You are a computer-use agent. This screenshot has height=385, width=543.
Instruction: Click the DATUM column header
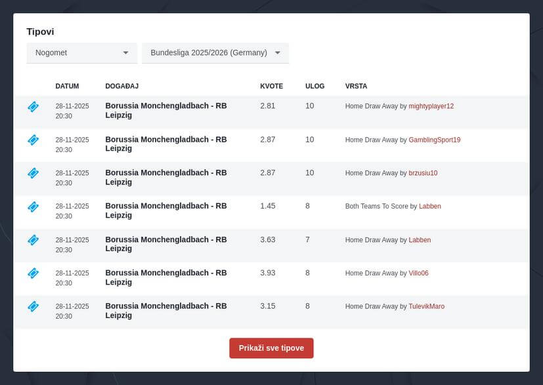coord(67,87)
